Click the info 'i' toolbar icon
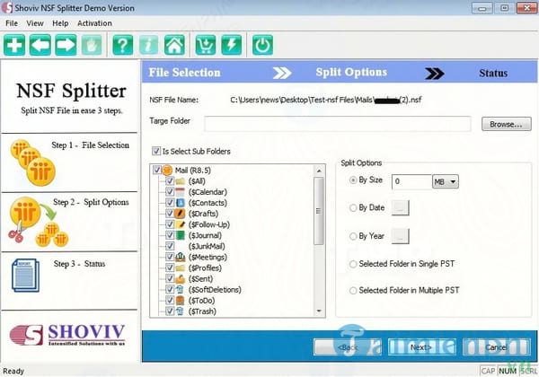Screen dimensions: 539x377 pos(148,45)
